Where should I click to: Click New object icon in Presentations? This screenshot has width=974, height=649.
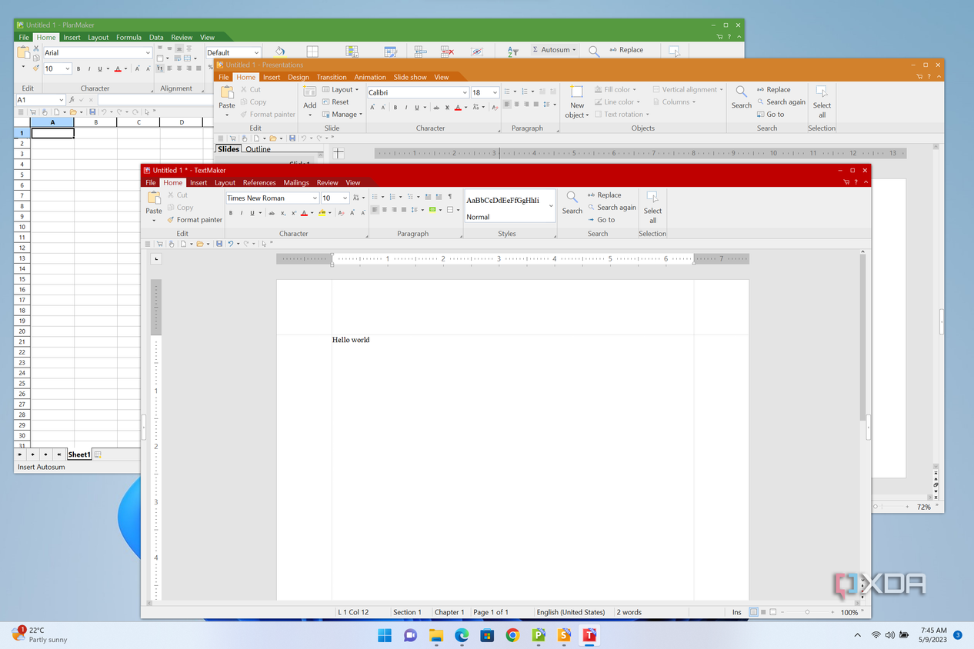[577, 92]
